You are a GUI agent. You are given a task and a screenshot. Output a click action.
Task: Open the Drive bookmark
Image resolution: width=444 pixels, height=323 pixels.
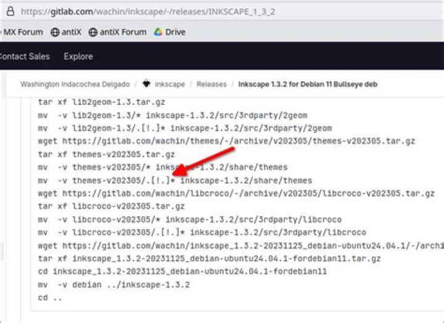170,32
